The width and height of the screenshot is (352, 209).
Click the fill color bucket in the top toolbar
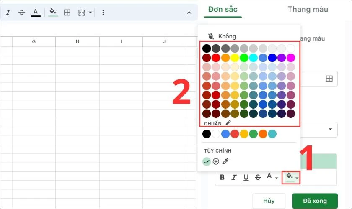(x=53, y=12)
